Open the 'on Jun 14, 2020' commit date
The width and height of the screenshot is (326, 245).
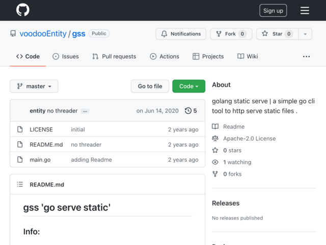[157, 111]
